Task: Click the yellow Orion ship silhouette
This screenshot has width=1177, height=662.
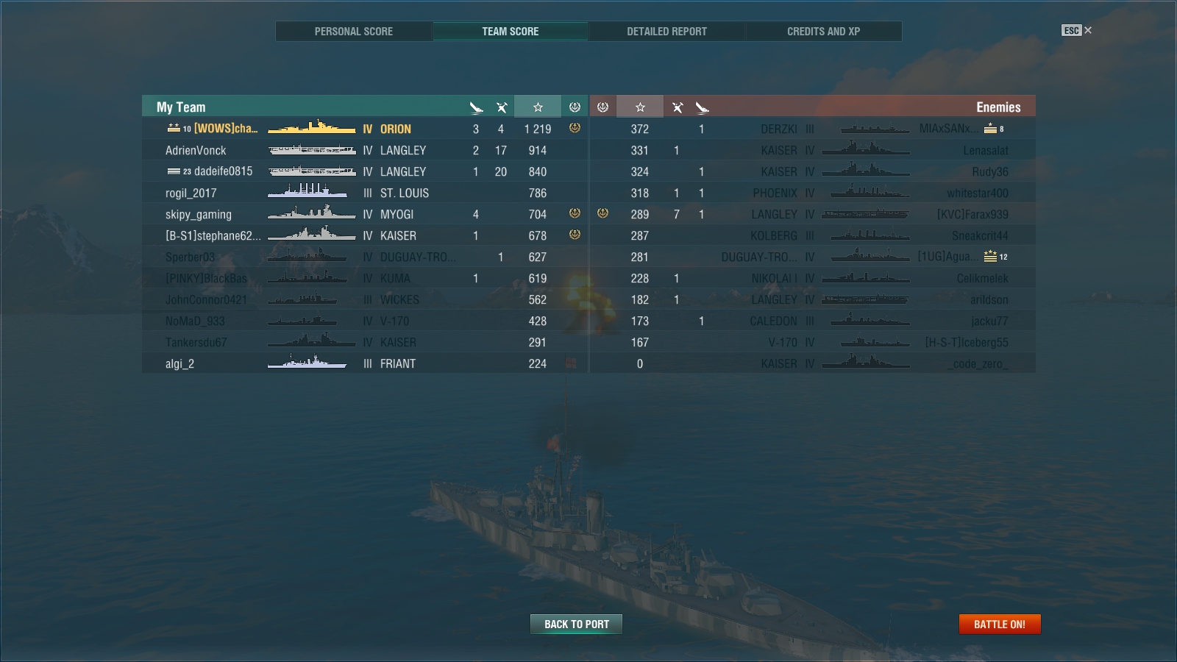Action: pos(311,128)
